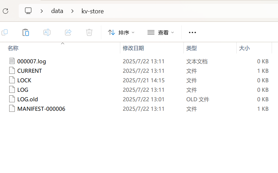The height and width of the screenshot is (173, 278).
Task: Select the kv-store breadcrumb segment
Action: click(x=92, y=11)
